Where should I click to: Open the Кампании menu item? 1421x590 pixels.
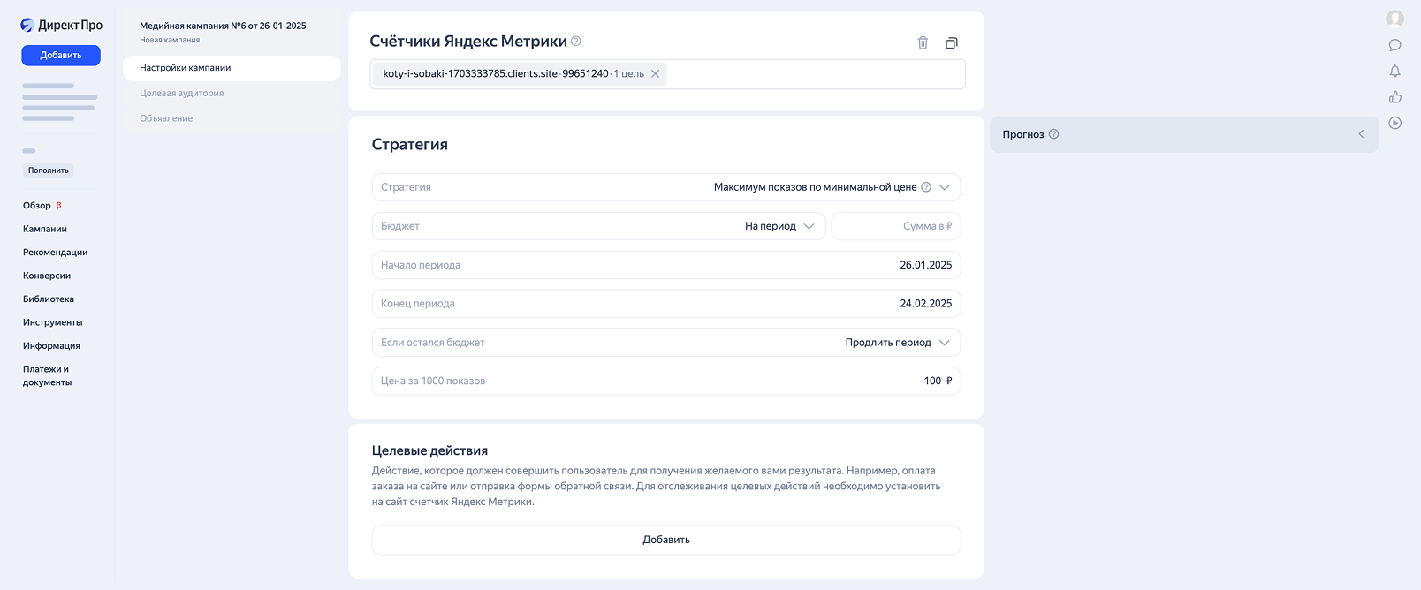click(x=45, y=229)
